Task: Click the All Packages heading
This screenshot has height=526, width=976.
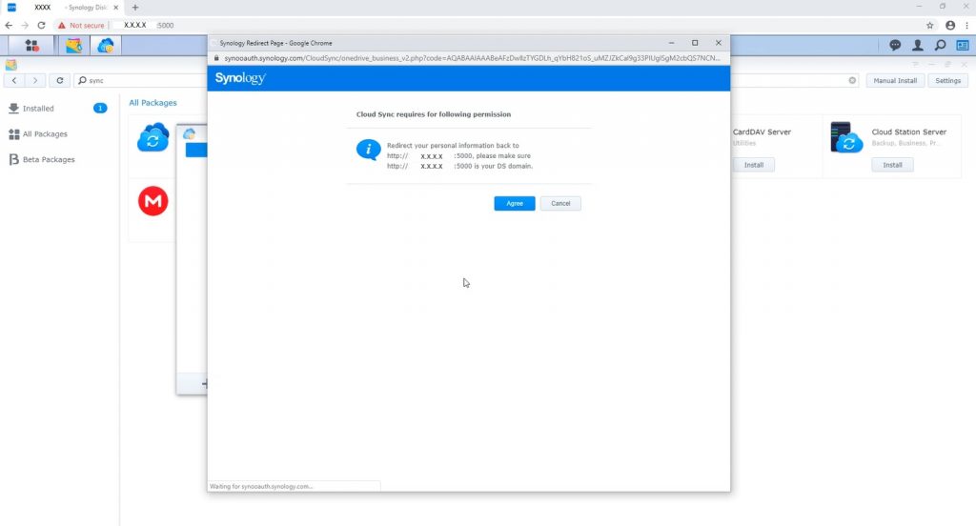Action: (x=152, y=103)
